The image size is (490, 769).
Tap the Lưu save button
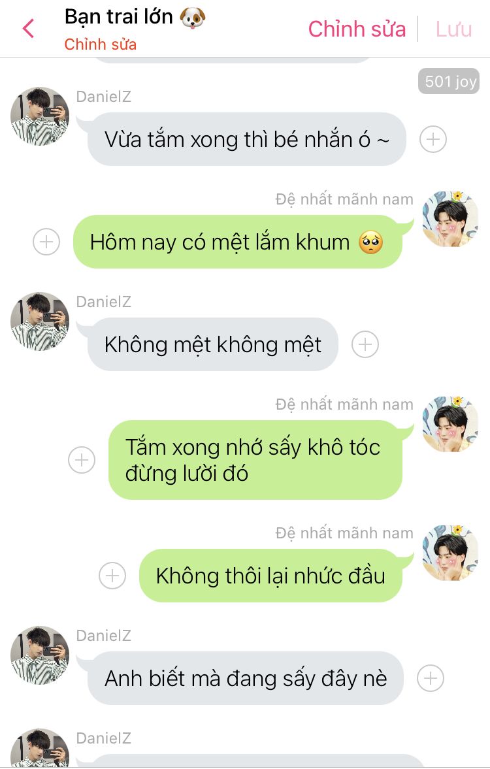pos(453,29)
